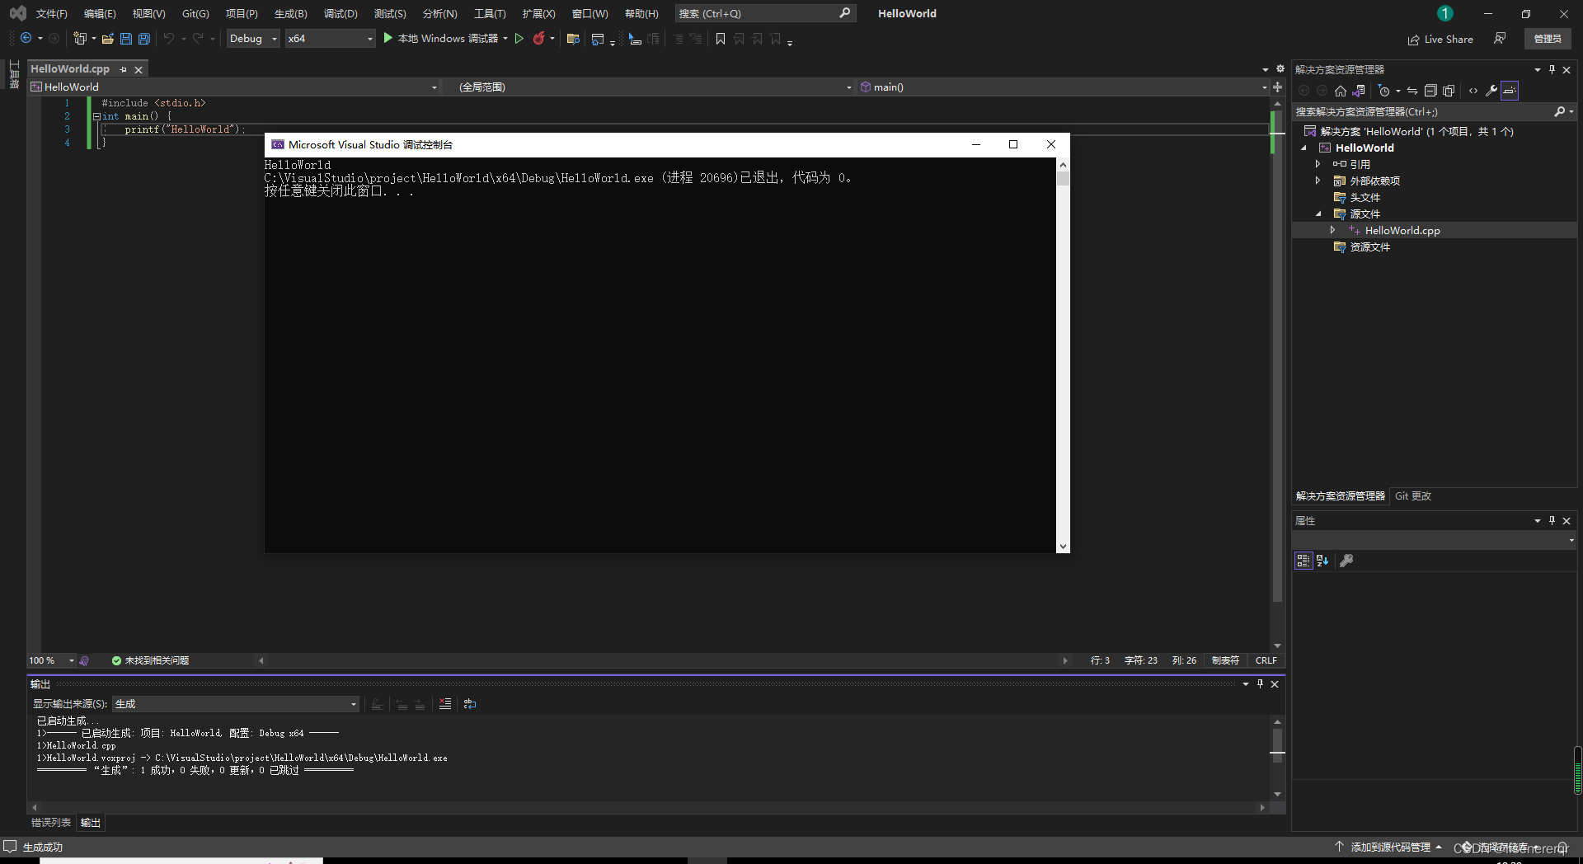Toggle auto-hide pin of the Output panel
1583x864 pixels.
(x=1260, y=683)
